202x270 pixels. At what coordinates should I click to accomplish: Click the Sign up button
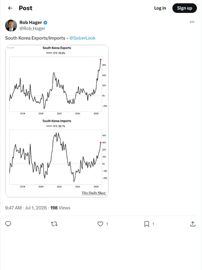pos(184,8)
